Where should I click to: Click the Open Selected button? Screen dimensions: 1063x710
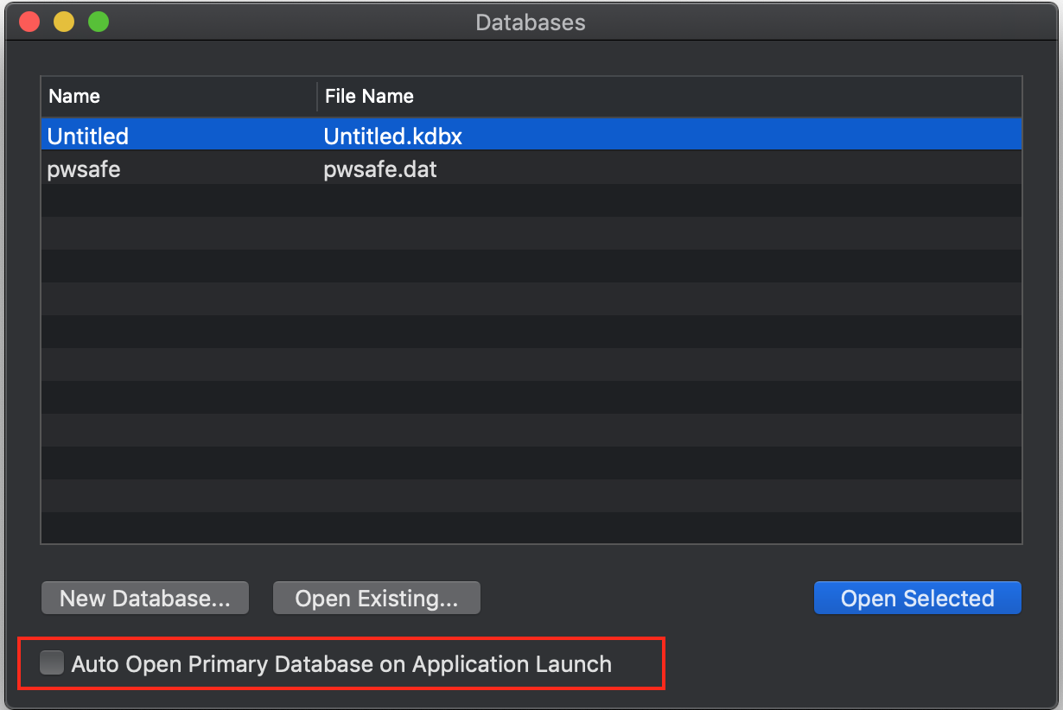(916, 597)
